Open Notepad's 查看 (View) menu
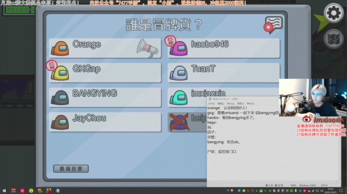The height and width of the screenshot is (194, 347). (x=240, y=104)
